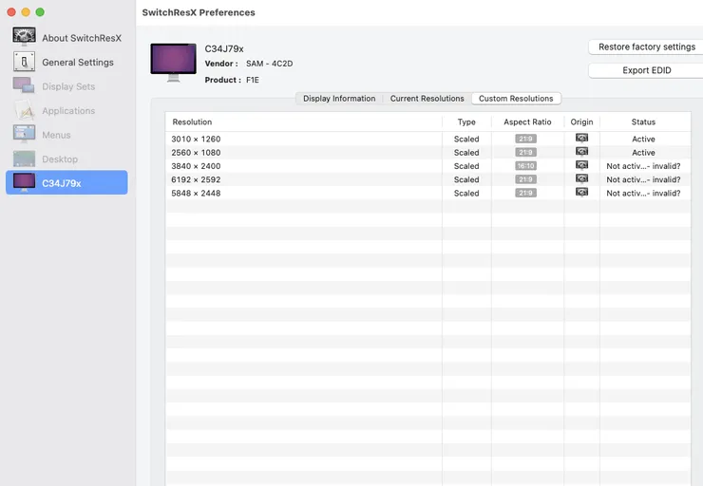
Task: Select the General Settings icon in sidebar
Action: pos(24,62)
